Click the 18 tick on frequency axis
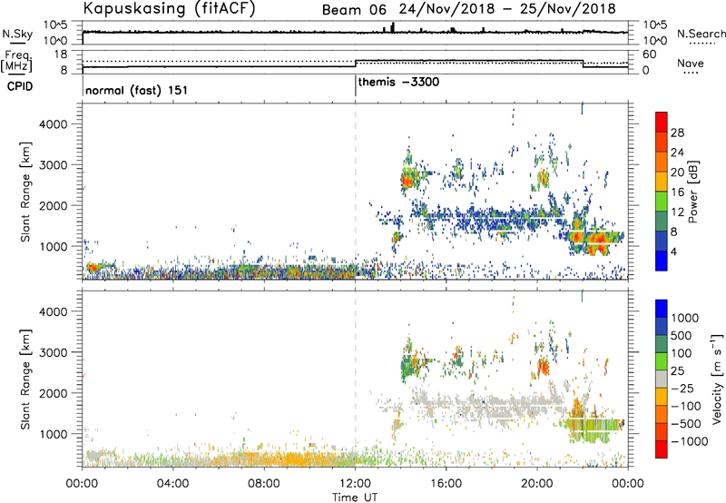 pyautogui.click(x=61, y=54)
